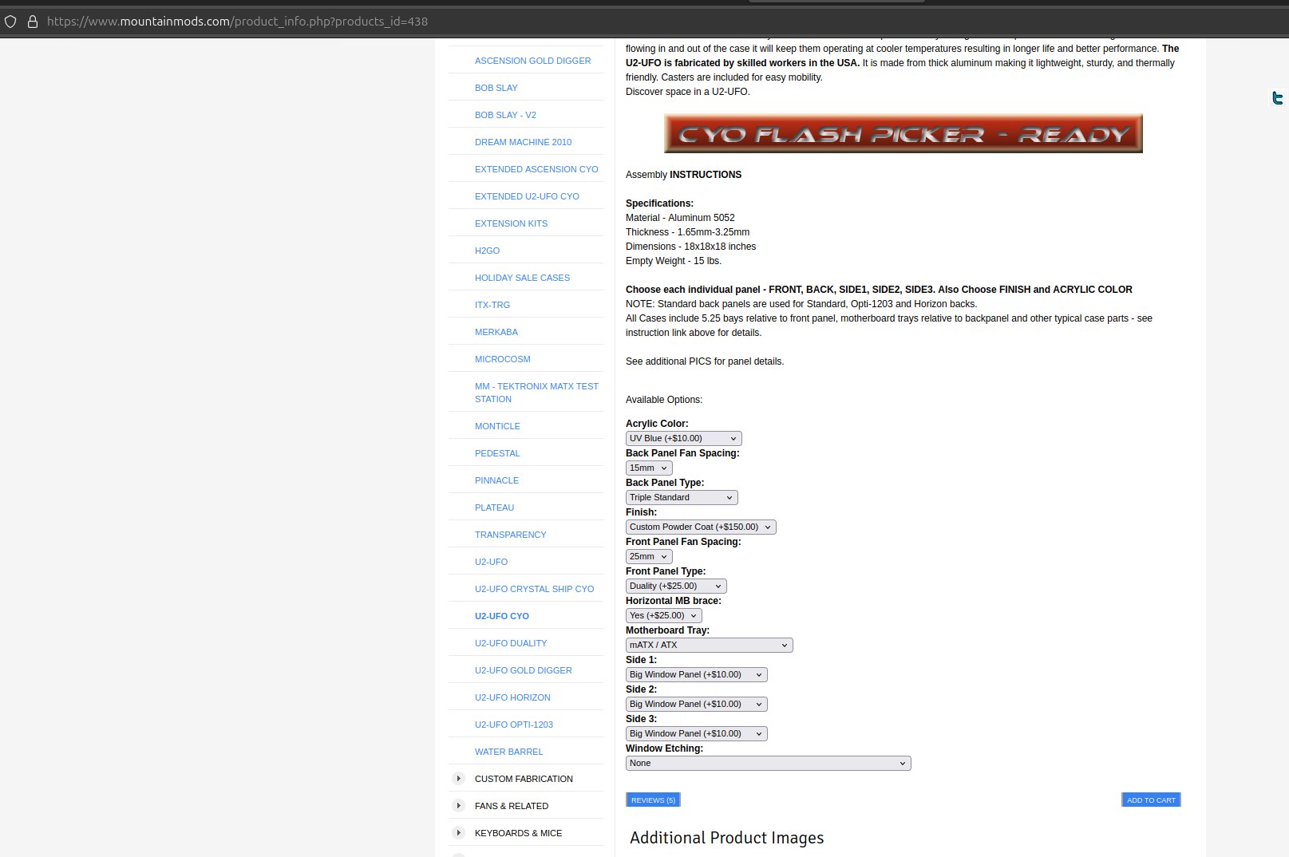Expand Fans & Related category arrow
1289x857 pixels.
point(458,806)
